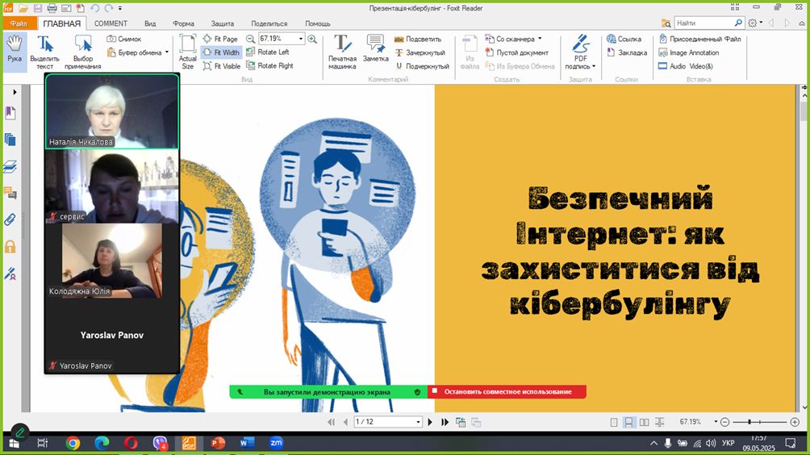Viewport: 810px width, 455px height.
Task: Expand the Буфер обмена dropdown
Action: pos(167,52)
